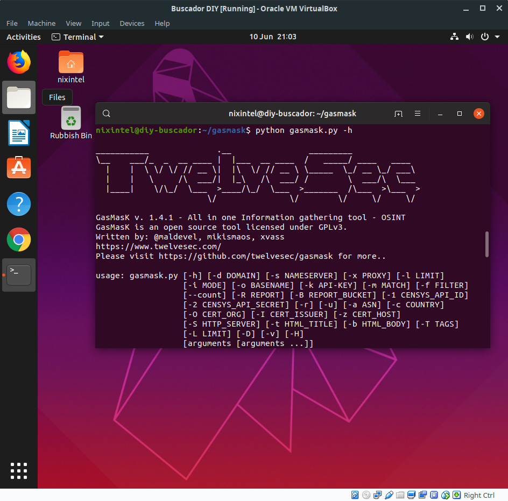Select the Terminal icon in the dock
This screenshot has height=501, width=508.
point(19,275)
